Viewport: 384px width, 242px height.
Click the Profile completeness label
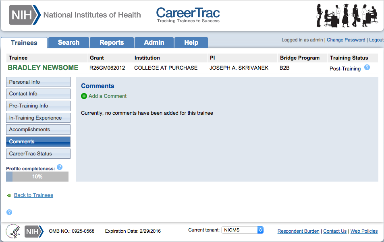click(31, 169)
